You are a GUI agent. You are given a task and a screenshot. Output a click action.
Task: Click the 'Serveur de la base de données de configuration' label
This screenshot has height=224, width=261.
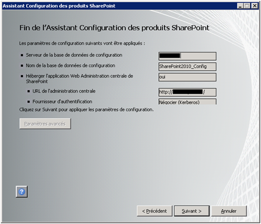coord(74,55)
